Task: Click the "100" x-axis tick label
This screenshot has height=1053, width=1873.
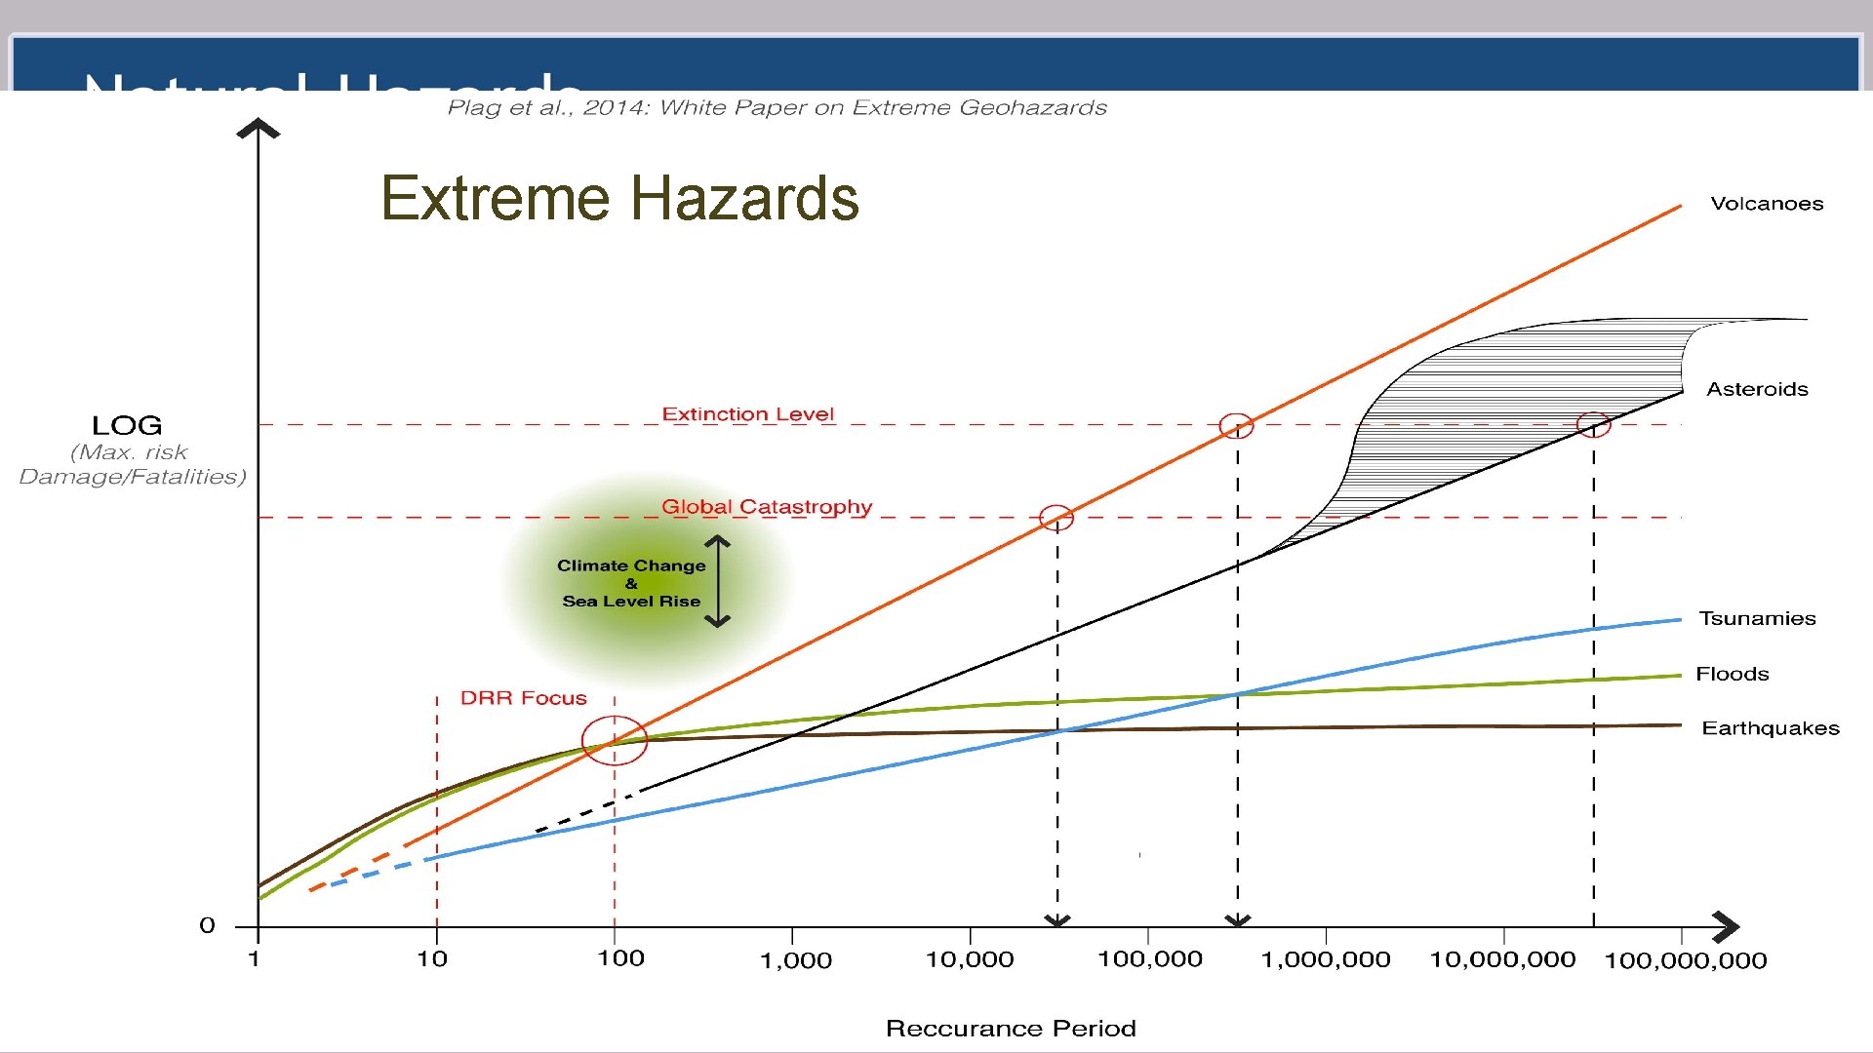Action: pos(620,958)
